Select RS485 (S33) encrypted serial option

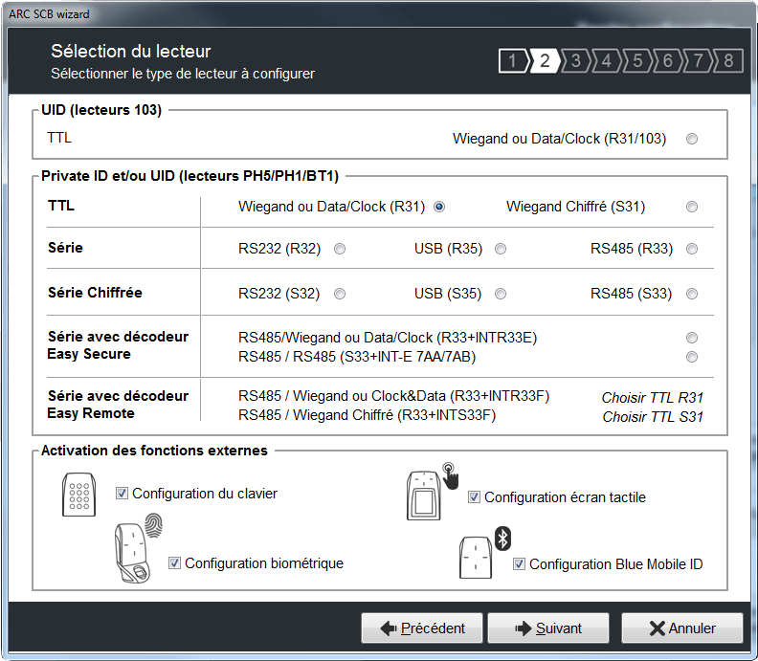click(x=692, y=294)
